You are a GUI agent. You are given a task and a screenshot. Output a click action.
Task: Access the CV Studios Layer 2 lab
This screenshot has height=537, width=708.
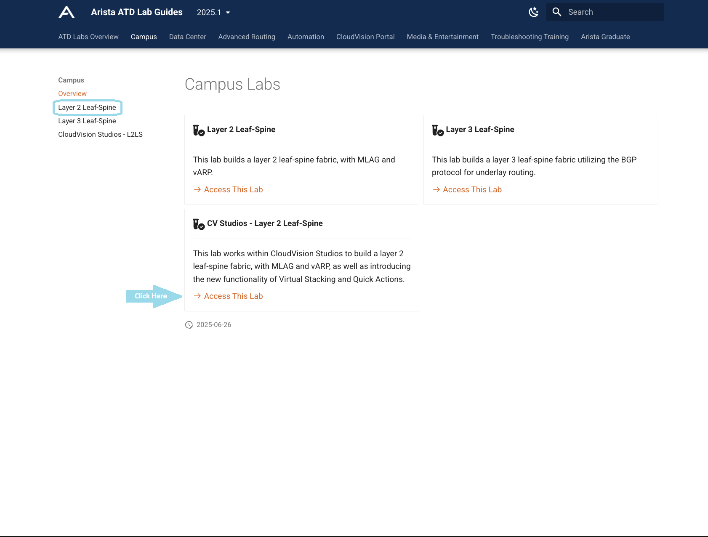click(x=233, y=296)
